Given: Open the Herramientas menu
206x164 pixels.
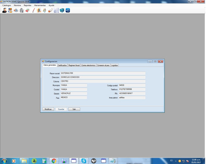Looking at the screenshot, I should [x=40, y=5].
